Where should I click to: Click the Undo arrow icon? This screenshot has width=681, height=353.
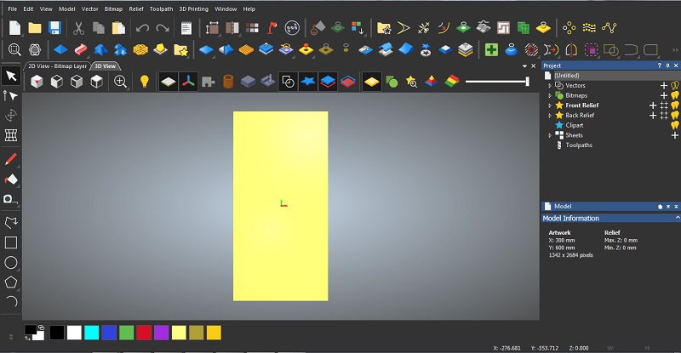pos(142,28)
